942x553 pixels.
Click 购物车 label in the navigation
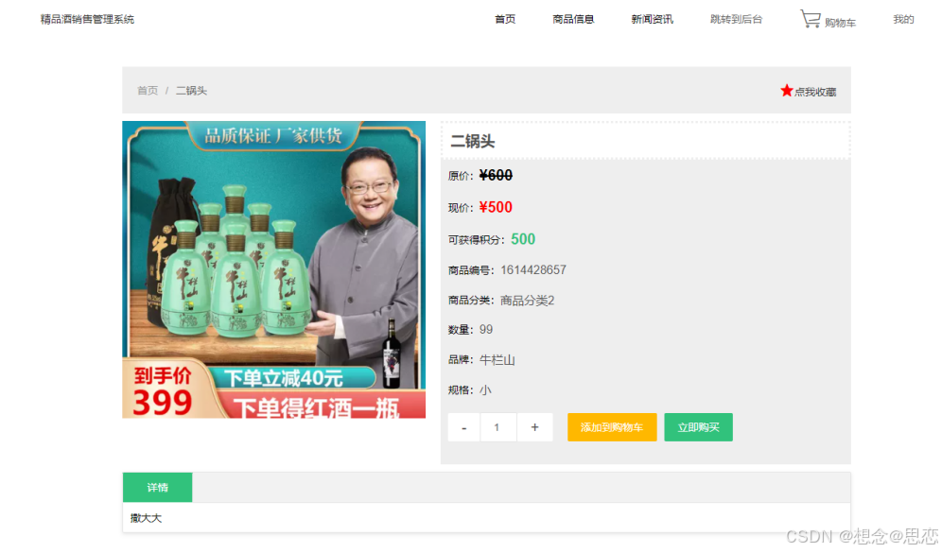click(x=840, y=23)
